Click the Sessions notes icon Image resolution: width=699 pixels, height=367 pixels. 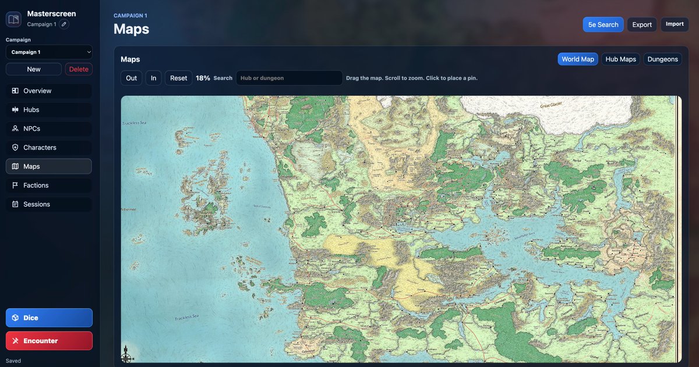[15, 204]
